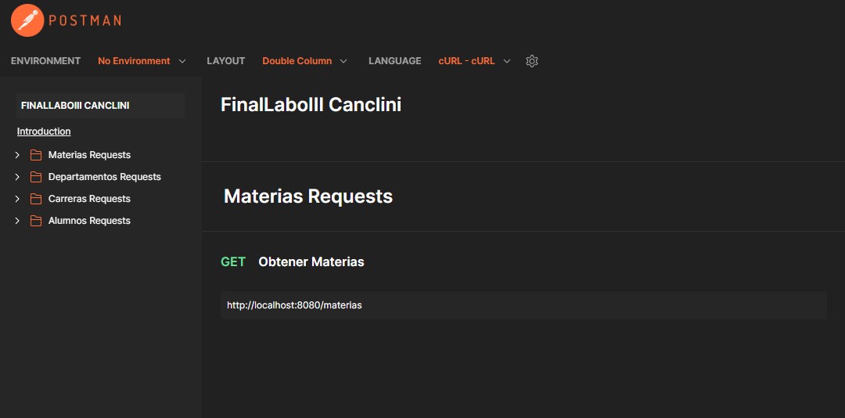This screenshot has height=418, width=845.
Task: Click the Postman logo icon
Action: click(27, 20)
